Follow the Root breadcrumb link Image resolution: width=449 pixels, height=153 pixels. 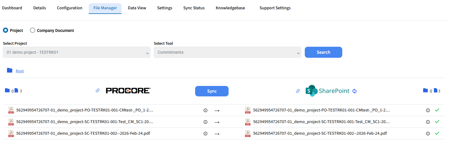pyautogui.click(x=20, y=71)
